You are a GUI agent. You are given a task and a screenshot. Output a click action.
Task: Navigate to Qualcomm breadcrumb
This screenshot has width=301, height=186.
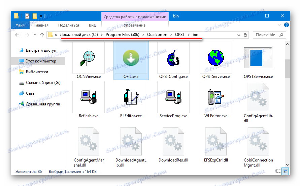click(x=157, y=35)
